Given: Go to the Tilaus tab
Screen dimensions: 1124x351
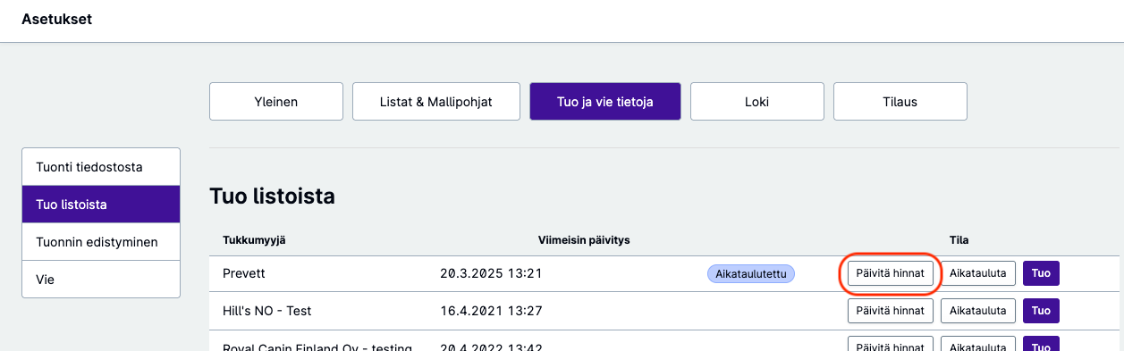Looking at the screenshot, I should coord(900,102).
